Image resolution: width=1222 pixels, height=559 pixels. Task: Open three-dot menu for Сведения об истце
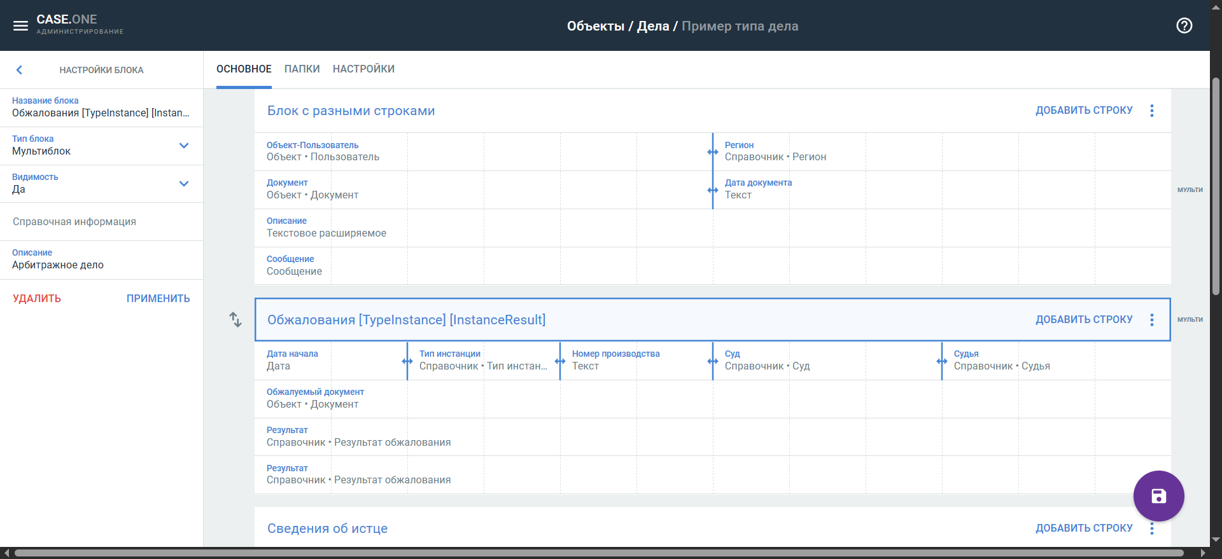pos(1151,528)
